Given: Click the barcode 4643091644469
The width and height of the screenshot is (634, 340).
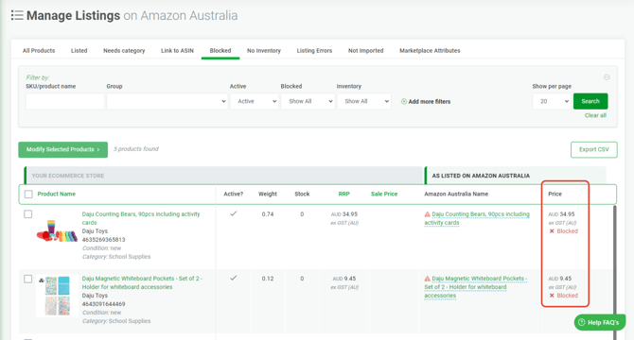Looking at the screenshot, I should tap(103, 304).
